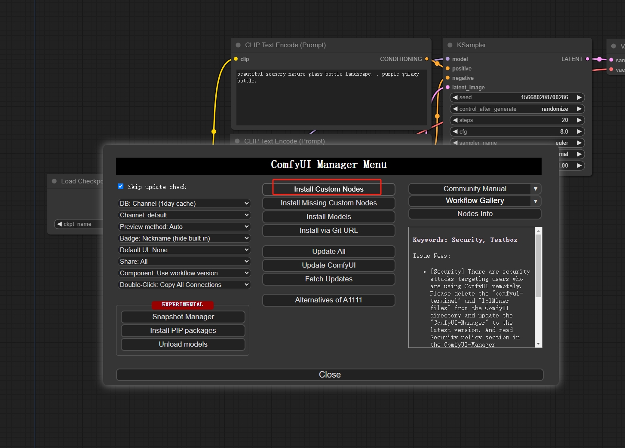Click KSampler's model input port
Screen dimensions: 625x448
click(448, 59)
